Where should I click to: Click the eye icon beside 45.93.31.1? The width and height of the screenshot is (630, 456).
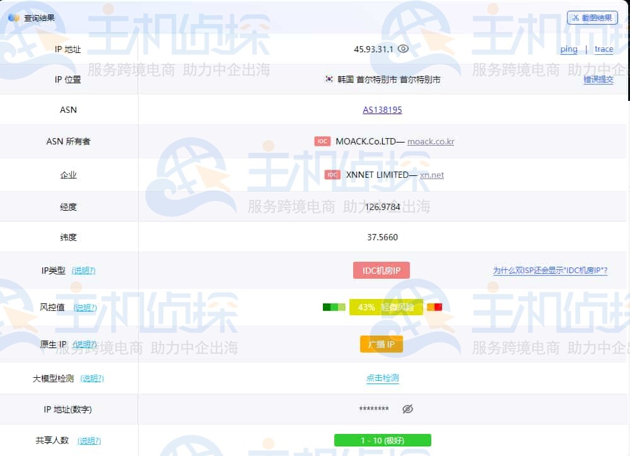[x=404, y=49]
